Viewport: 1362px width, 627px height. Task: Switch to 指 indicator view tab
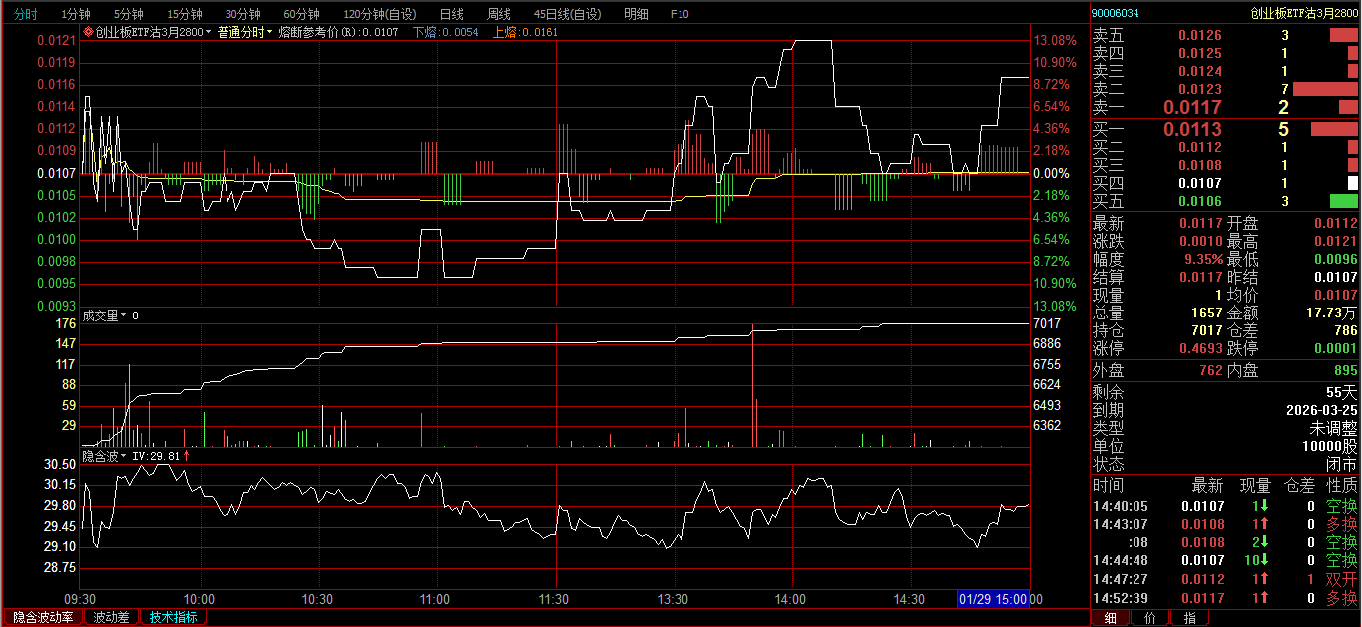[x=1189, y=618]
